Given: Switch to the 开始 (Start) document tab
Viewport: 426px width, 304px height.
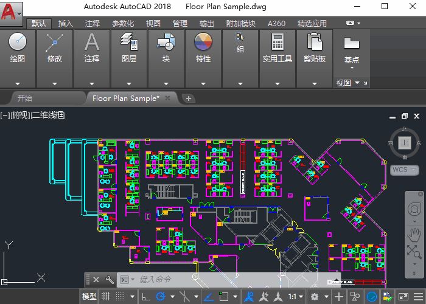Looking at the screenshot, I should tap(25, 98).
